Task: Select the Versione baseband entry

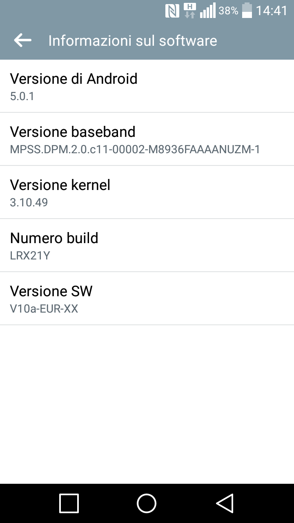Action: 147,139
